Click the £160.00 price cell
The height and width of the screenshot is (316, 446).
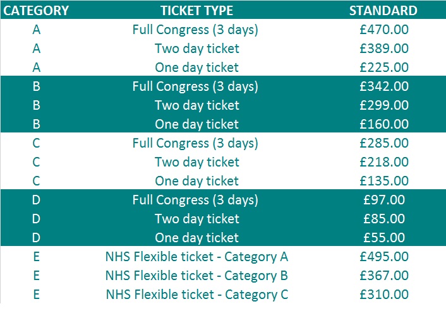(384, 124)
